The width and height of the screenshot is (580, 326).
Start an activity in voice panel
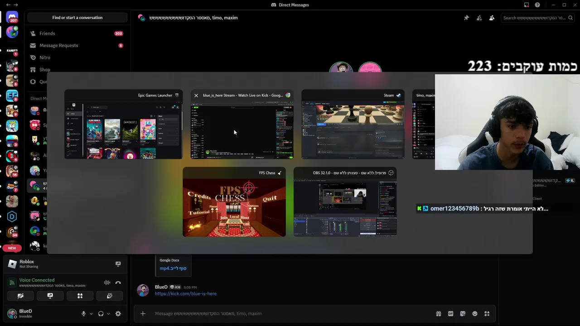pos(80,296)
